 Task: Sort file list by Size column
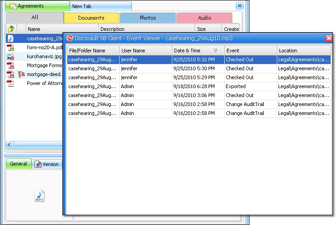tap(208, 29)
